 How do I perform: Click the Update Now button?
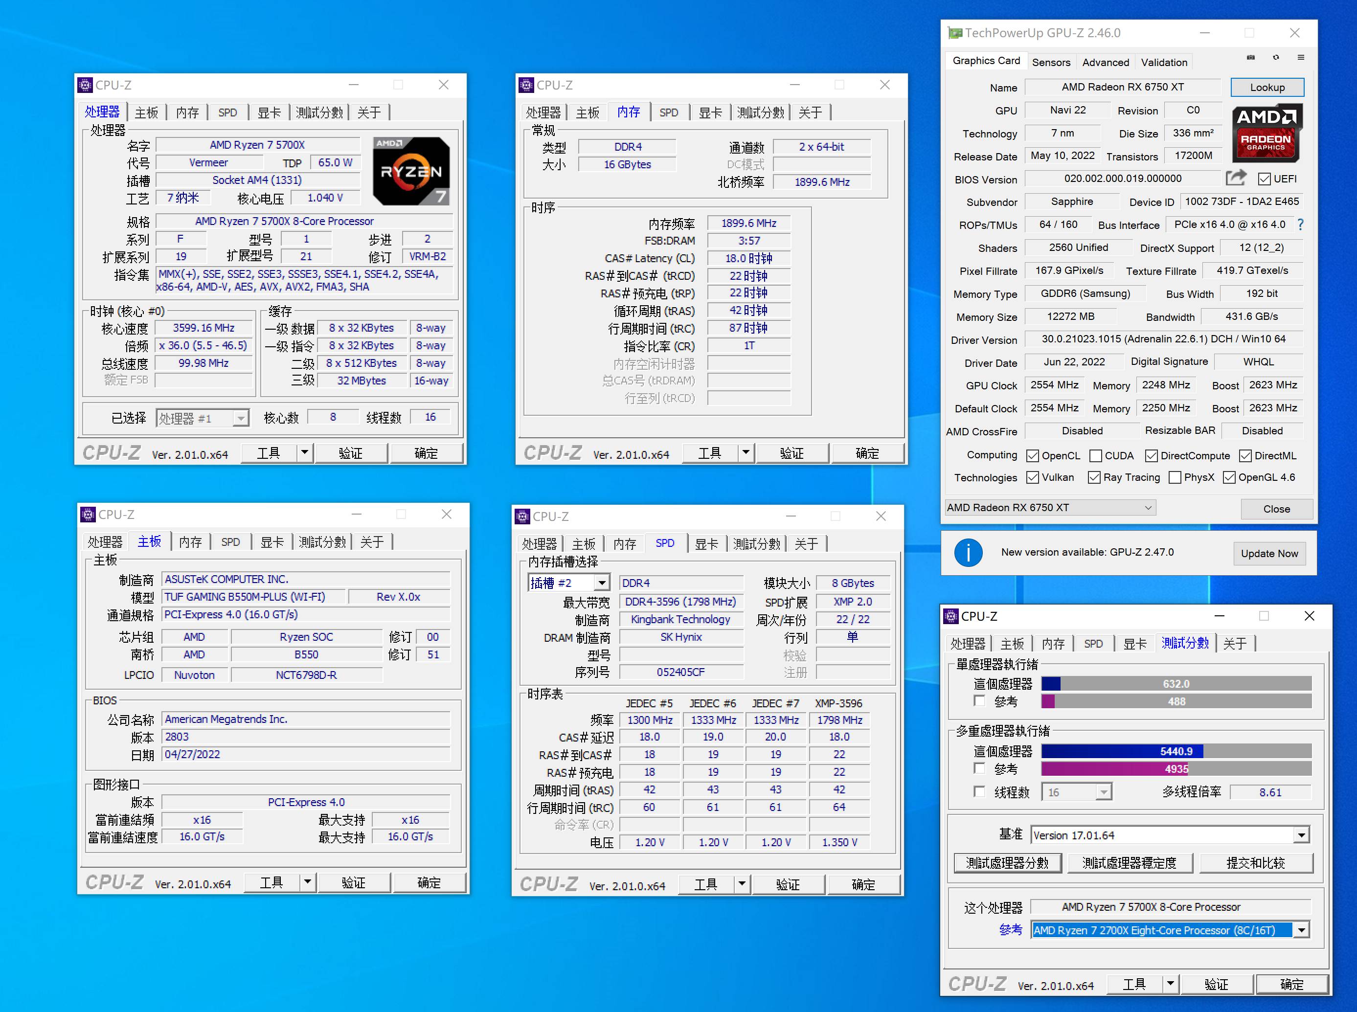click(x=1269, y=553)
